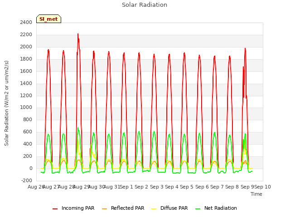Viewport: 290px width, 217px height.
Task: Click the Solar Radiation chart title
Action: pos(145,5)
